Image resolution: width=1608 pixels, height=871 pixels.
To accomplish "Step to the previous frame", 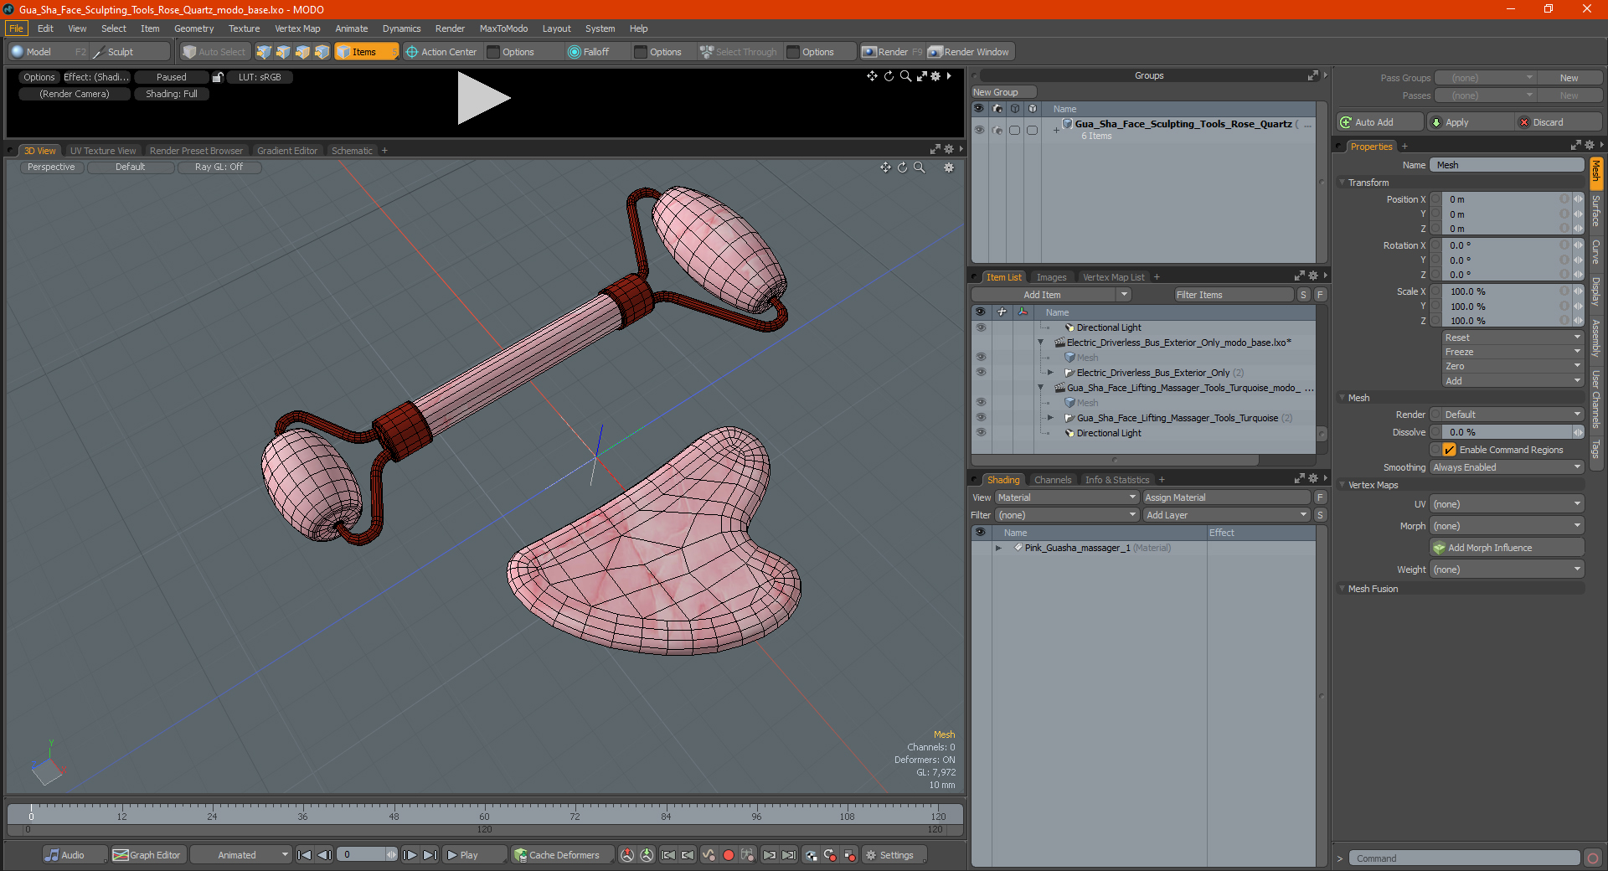I will (324, 855).
